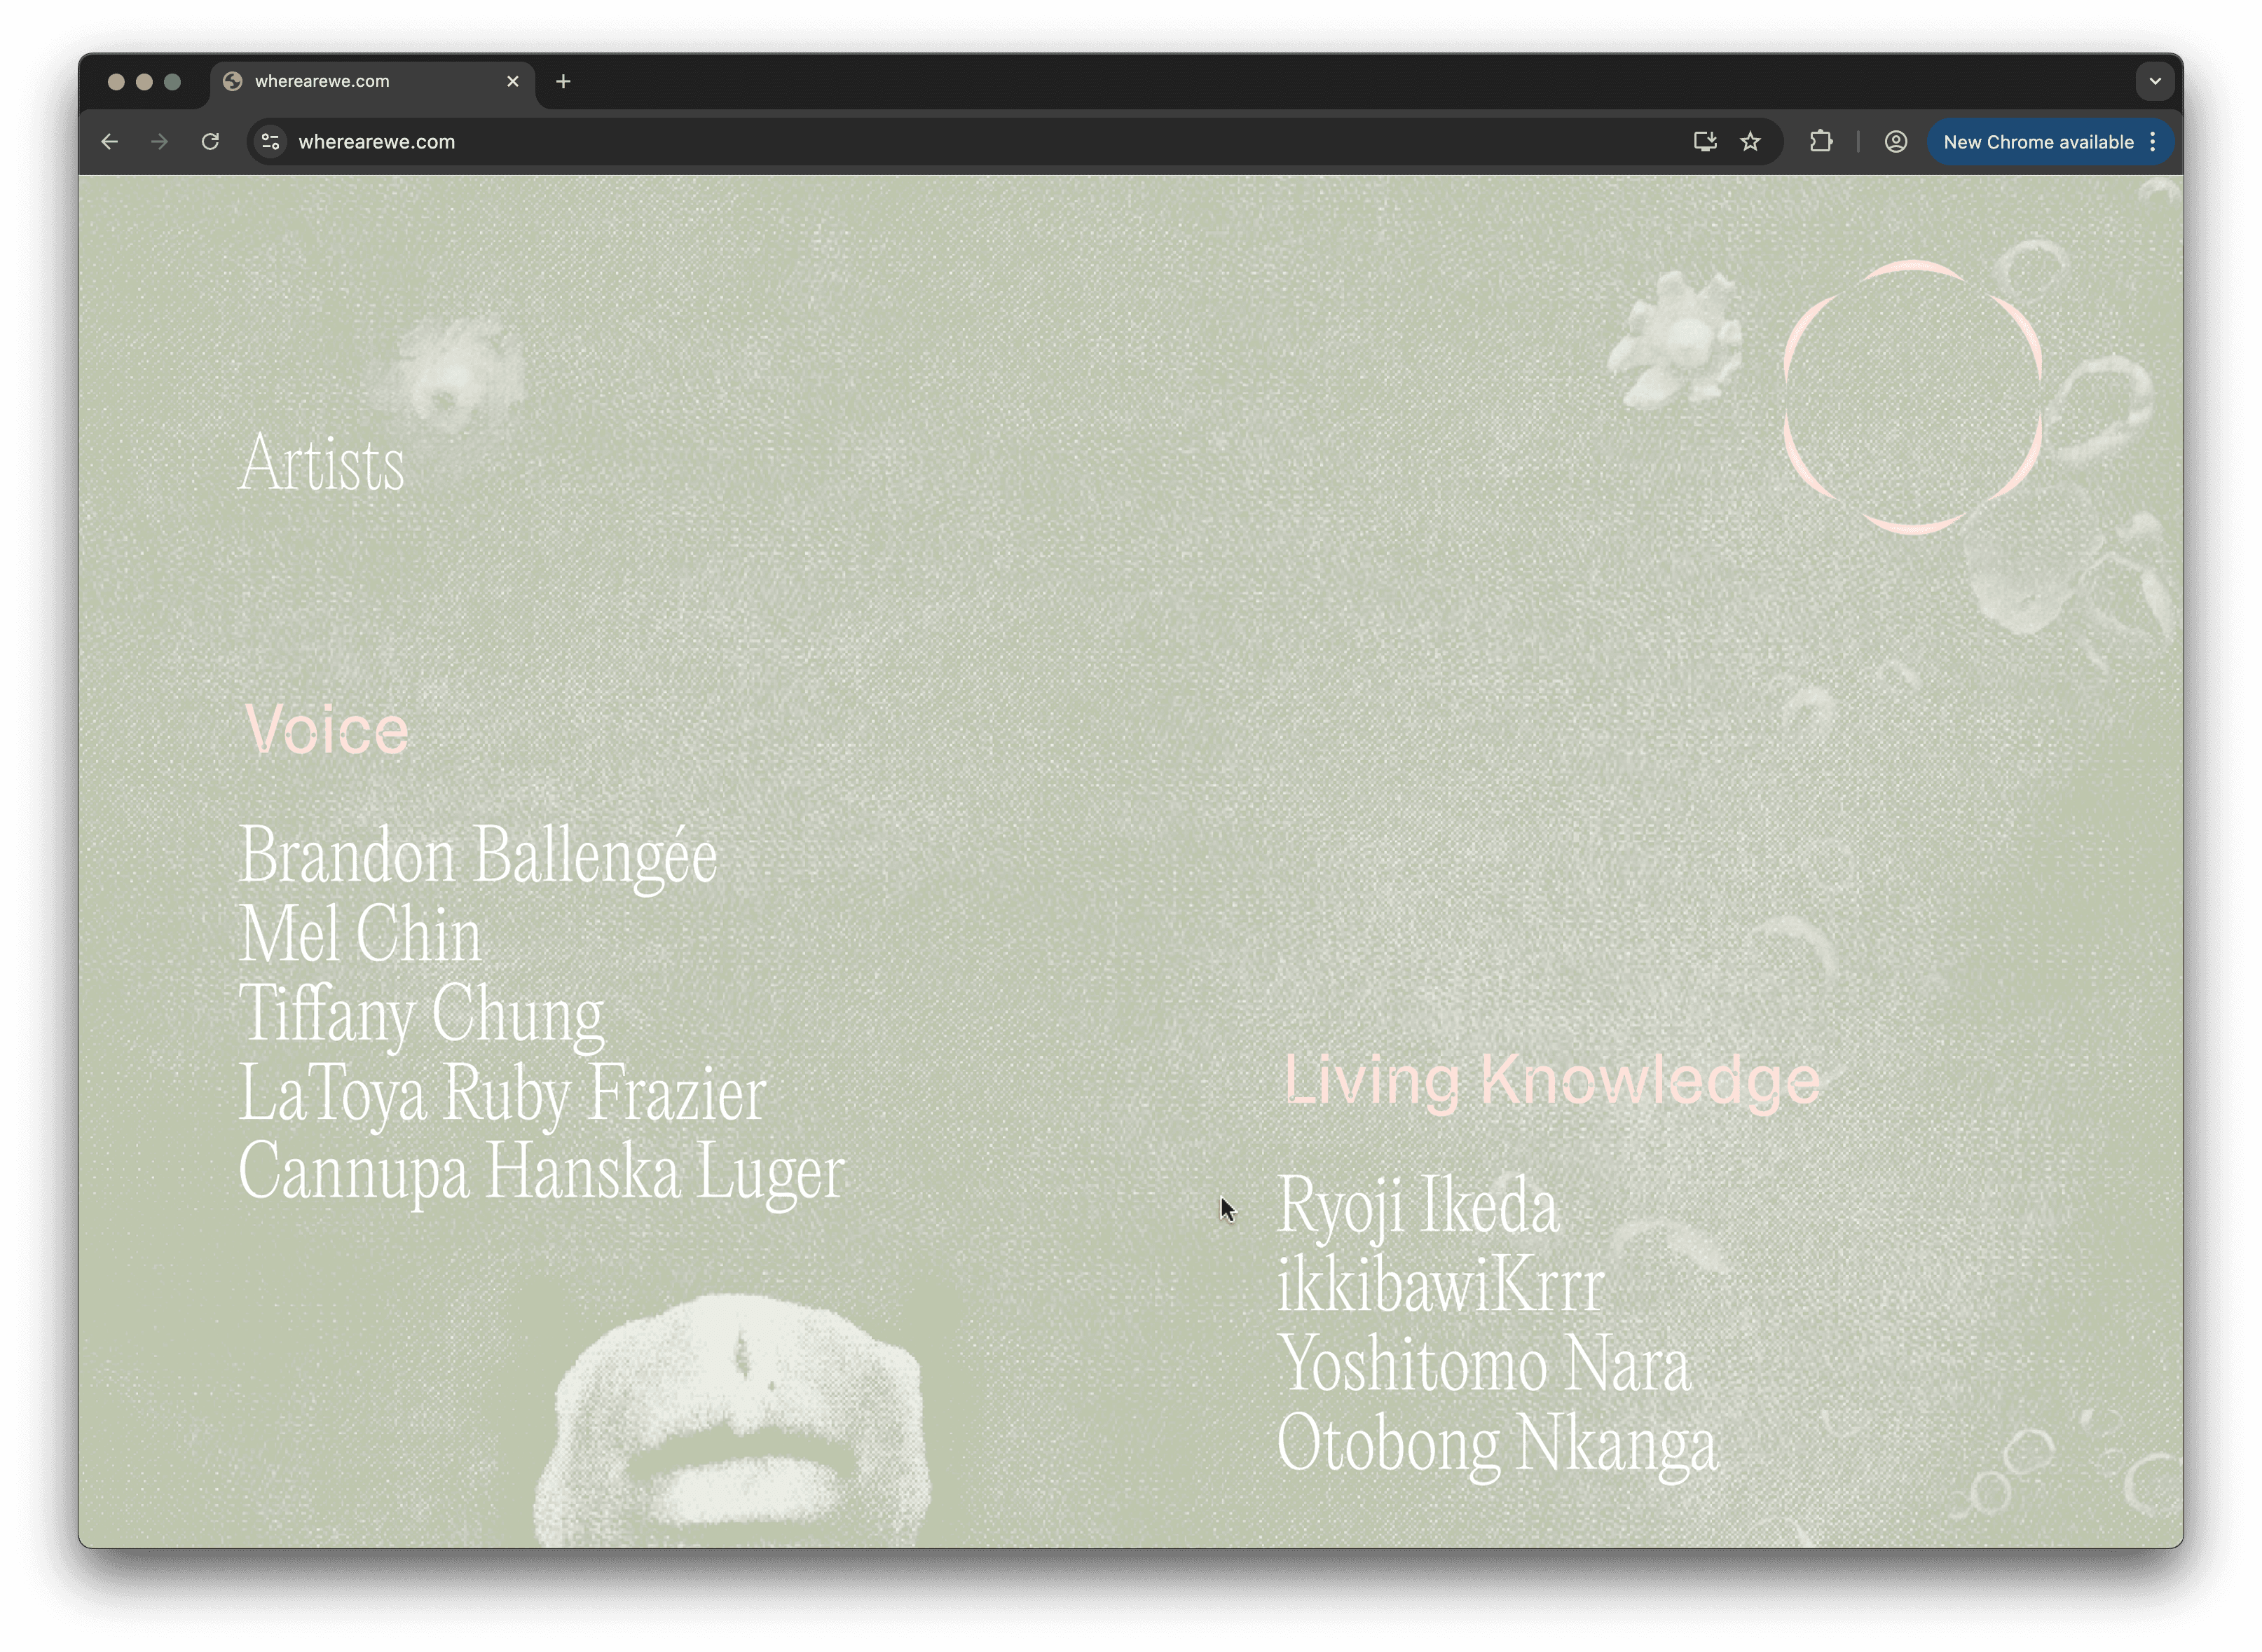The height and width of the screenshot is (1652, 2262).
Task: Click the pink circular menu ring
Action: pos(1911,397)
